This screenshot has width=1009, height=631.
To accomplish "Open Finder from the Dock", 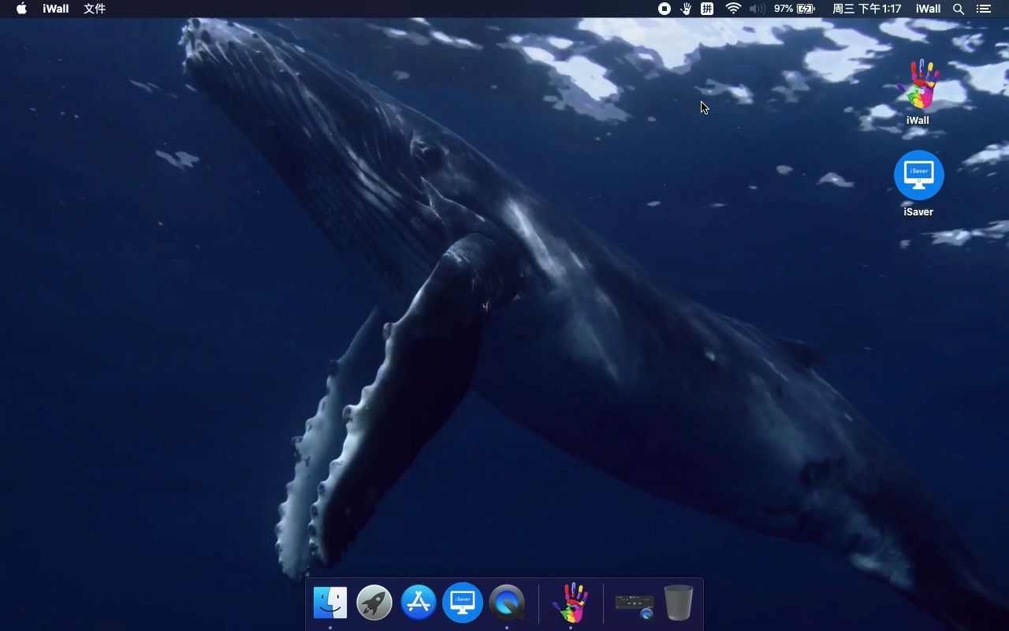I will pos(330,603).
